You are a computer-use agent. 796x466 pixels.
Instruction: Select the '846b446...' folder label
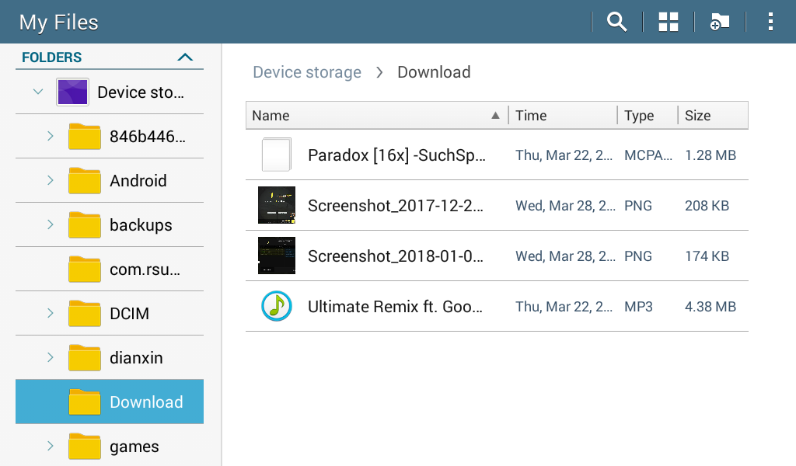(147, 137)
